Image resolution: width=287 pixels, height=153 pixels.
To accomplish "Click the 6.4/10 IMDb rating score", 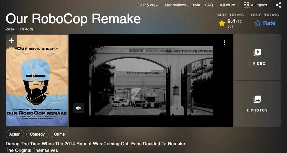I will [235, 22].
